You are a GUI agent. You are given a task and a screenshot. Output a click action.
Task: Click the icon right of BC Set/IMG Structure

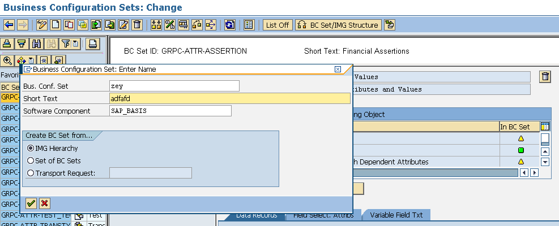point(390,25)
